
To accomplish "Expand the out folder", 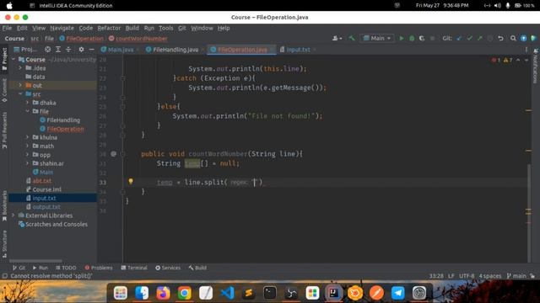I will pos(20,85).
